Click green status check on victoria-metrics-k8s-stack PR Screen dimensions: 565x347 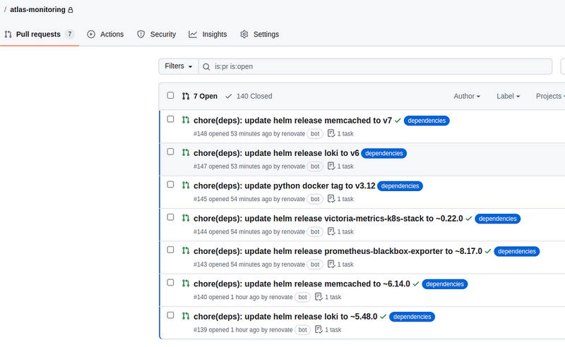(x=469, y=219)
